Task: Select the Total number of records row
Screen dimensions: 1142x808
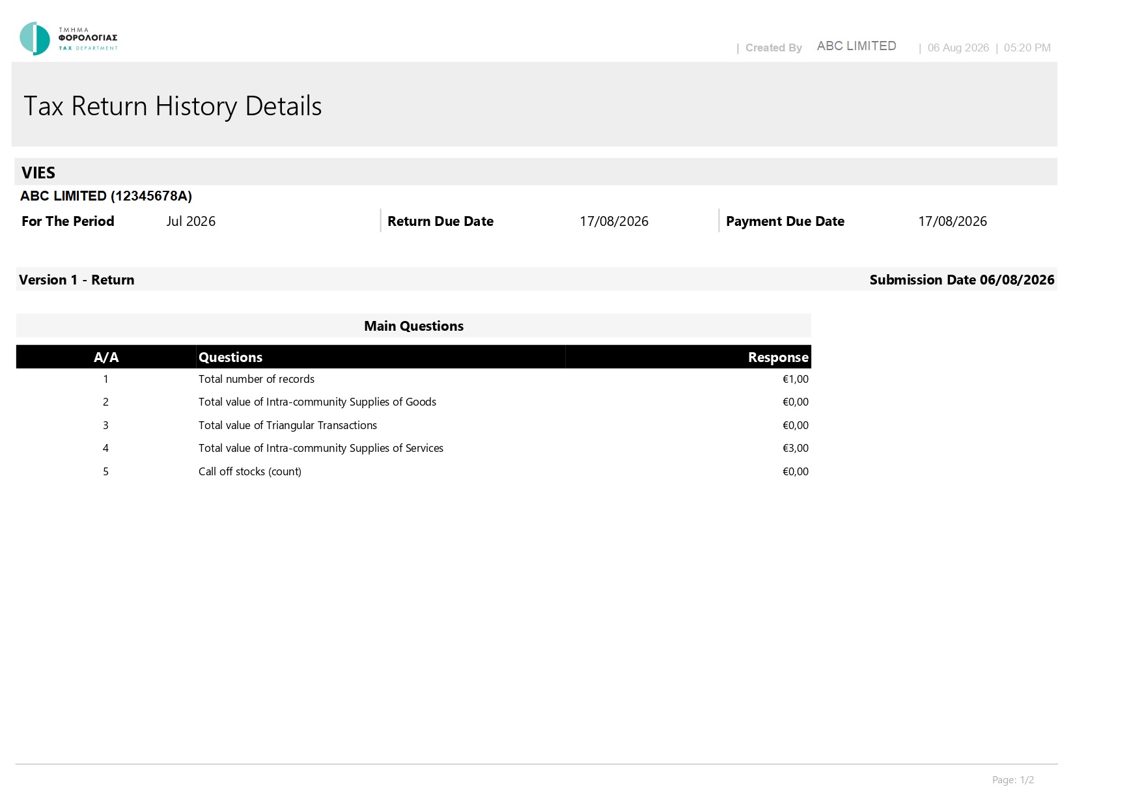Action: pos(413,379)
